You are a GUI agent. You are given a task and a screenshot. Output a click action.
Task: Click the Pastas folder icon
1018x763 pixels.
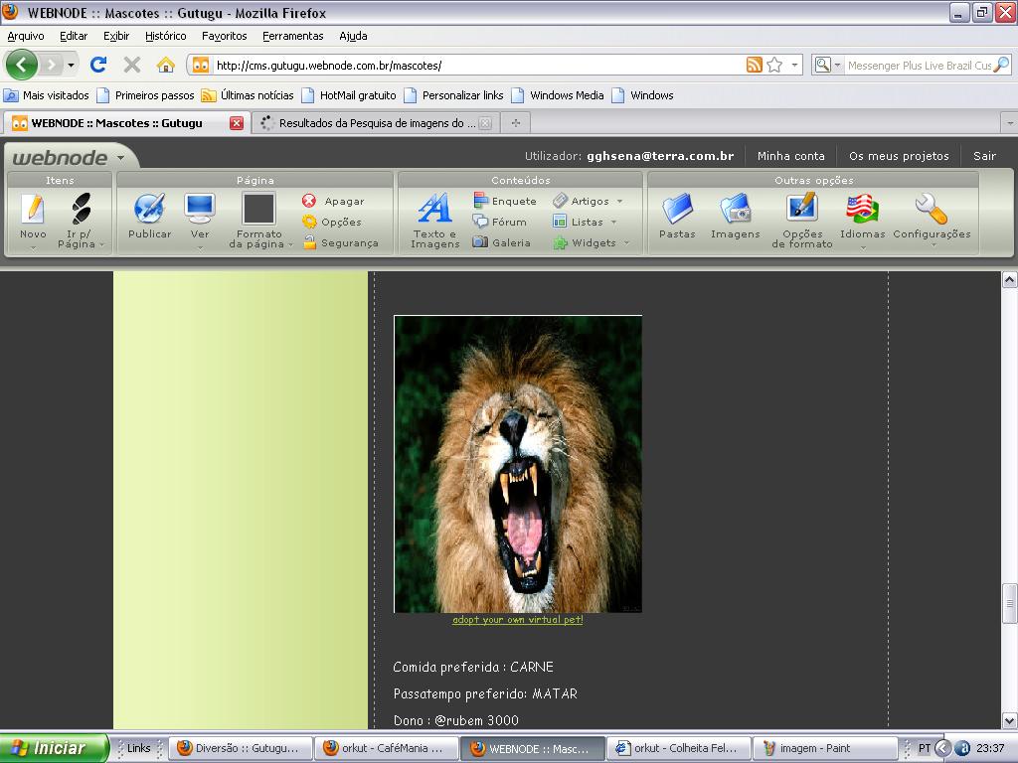[677, 209]
